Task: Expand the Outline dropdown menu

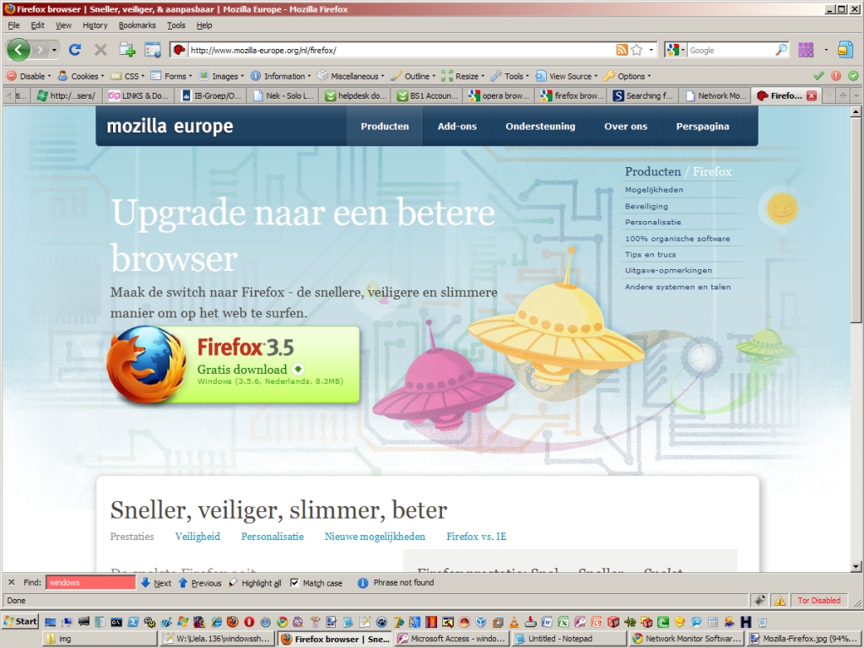Action: (x=413, y=76)
